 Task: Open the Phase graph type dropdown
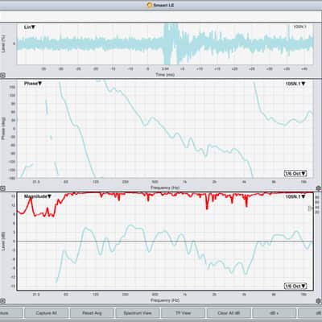pos(33,84)
